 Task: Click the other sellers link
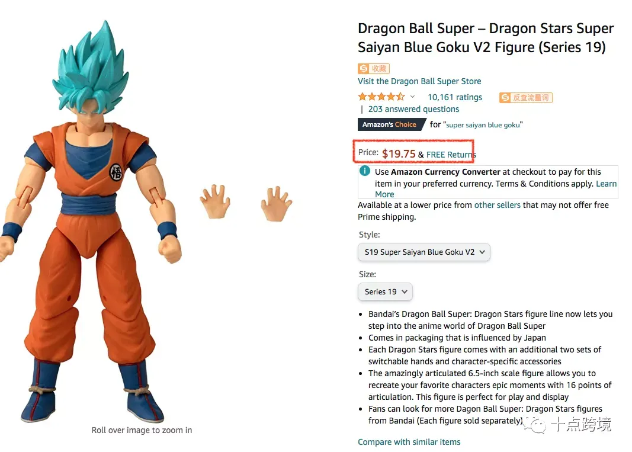point(497,205)
